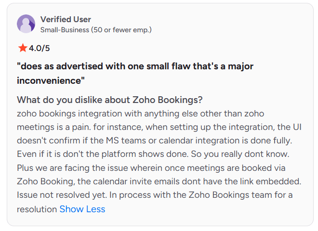318x231 pixels.
Task: Click the red star rating icon
Action: coord(22,48)
